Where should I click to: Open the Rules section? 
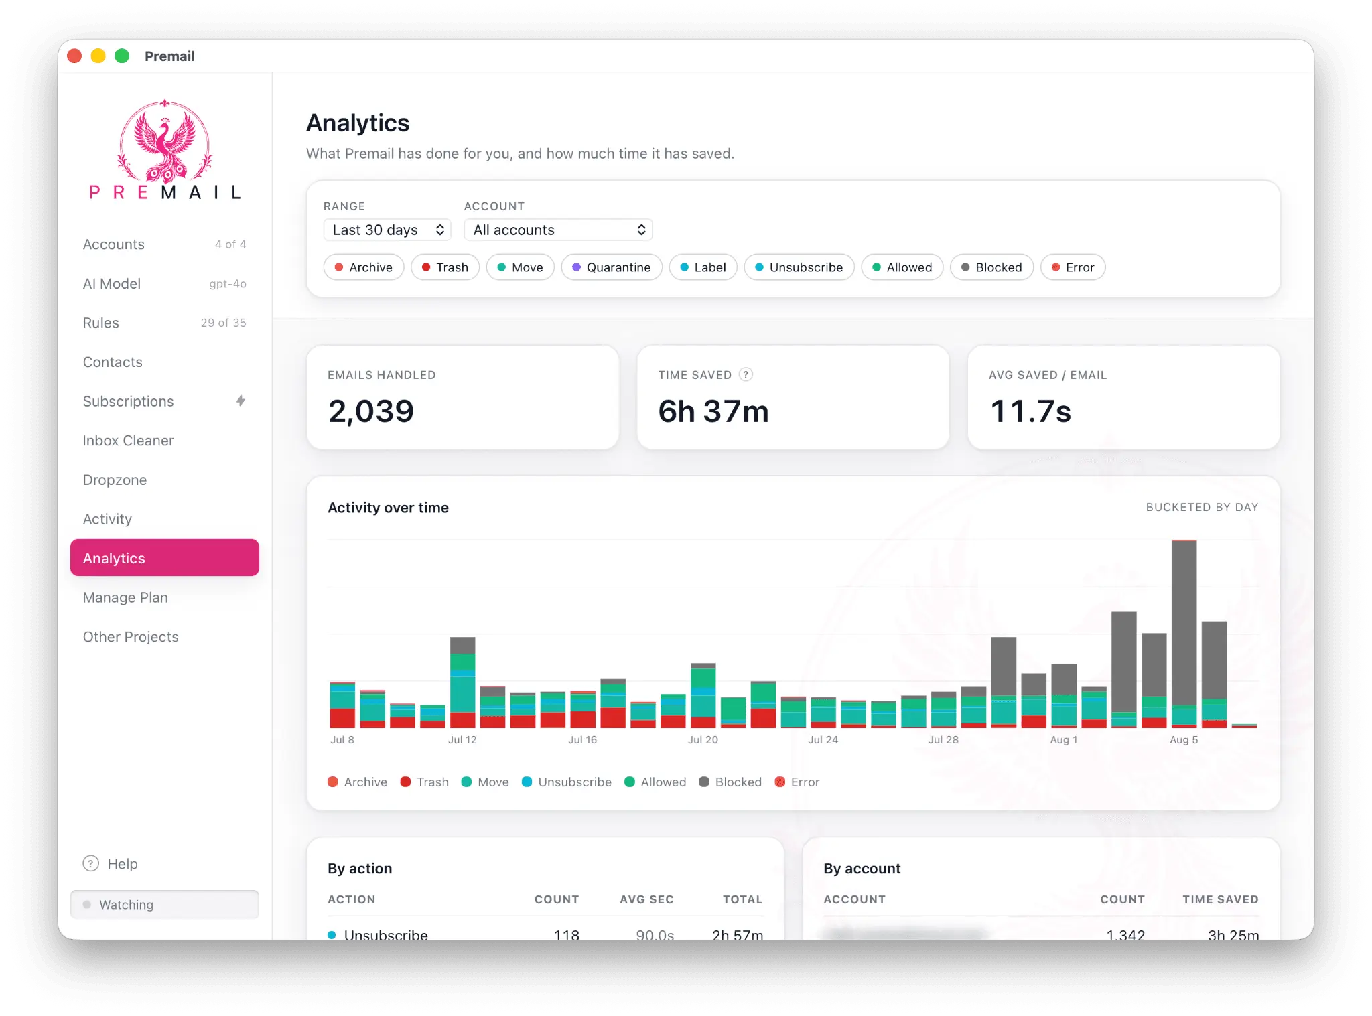pyautogui.click(x=164, y=323)
